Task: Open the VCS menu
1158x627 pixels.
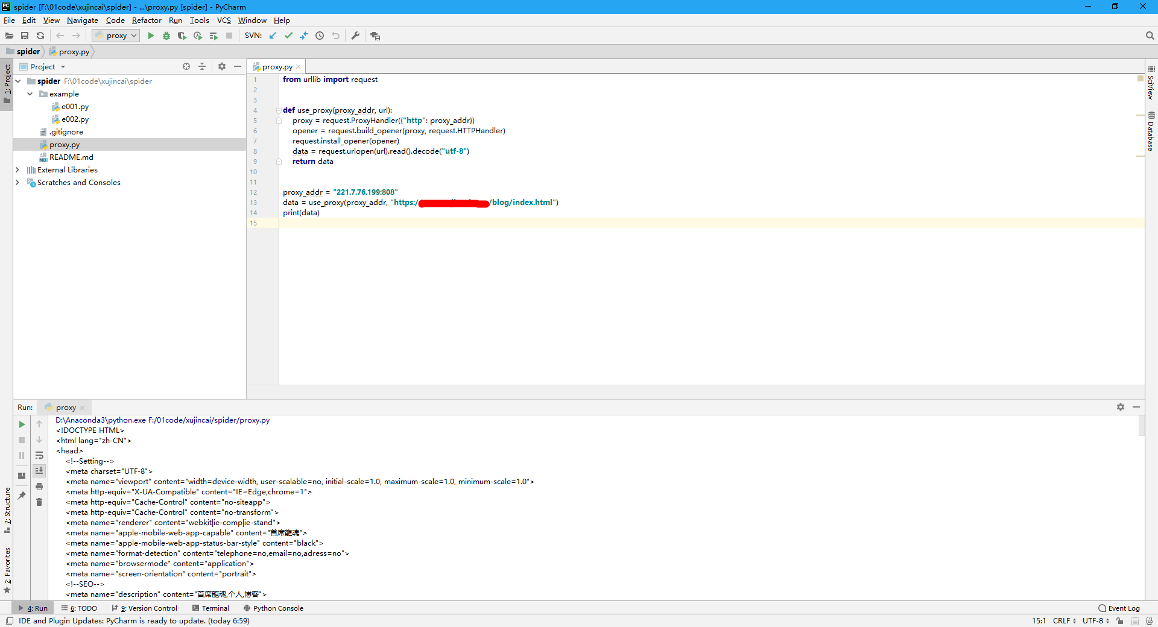Action: (x=224, y=20)
